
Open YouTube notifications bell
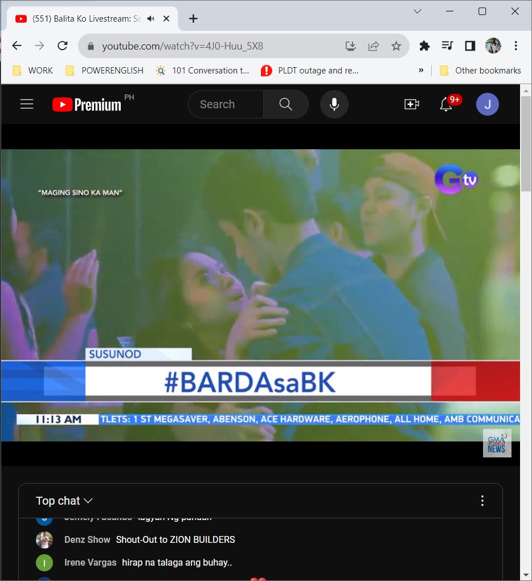coord(446,104)
